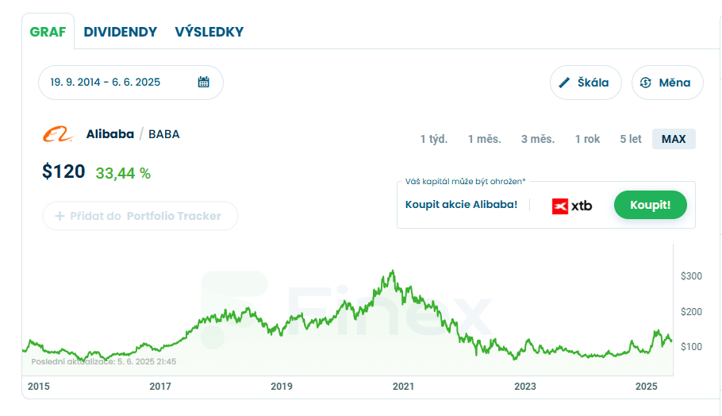Screen dimensions: 722x416
Task: Click Přidat do Portfolio Tracker button
Action: point(140,216)
